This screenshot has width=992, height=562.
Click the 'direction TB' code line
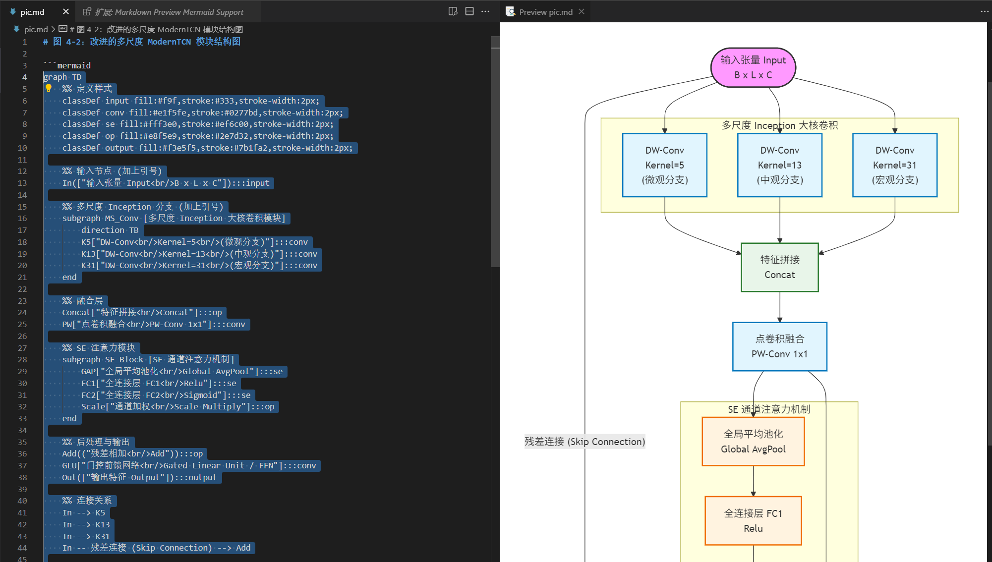coord(110,230)
